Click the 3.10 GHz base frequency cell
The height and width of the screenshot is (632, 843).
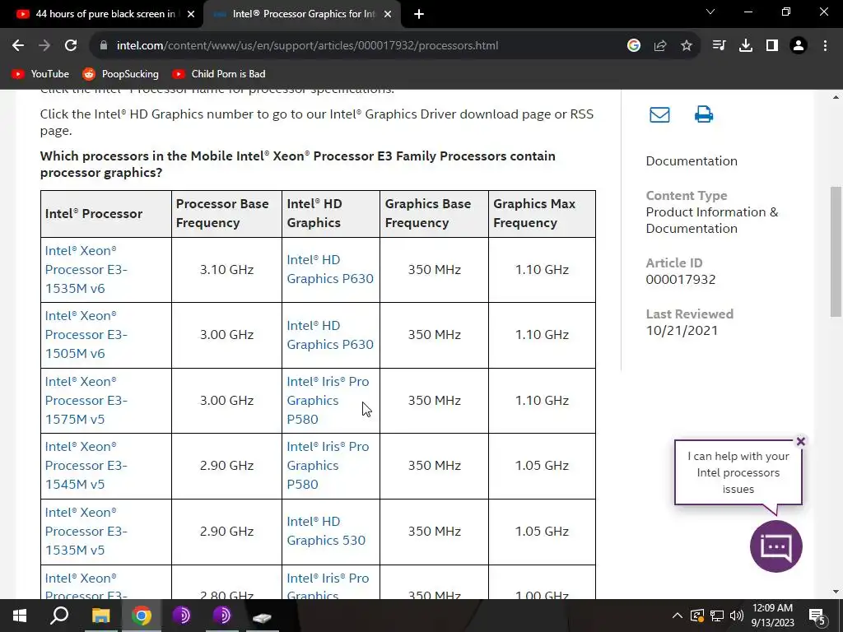[226, 270]
